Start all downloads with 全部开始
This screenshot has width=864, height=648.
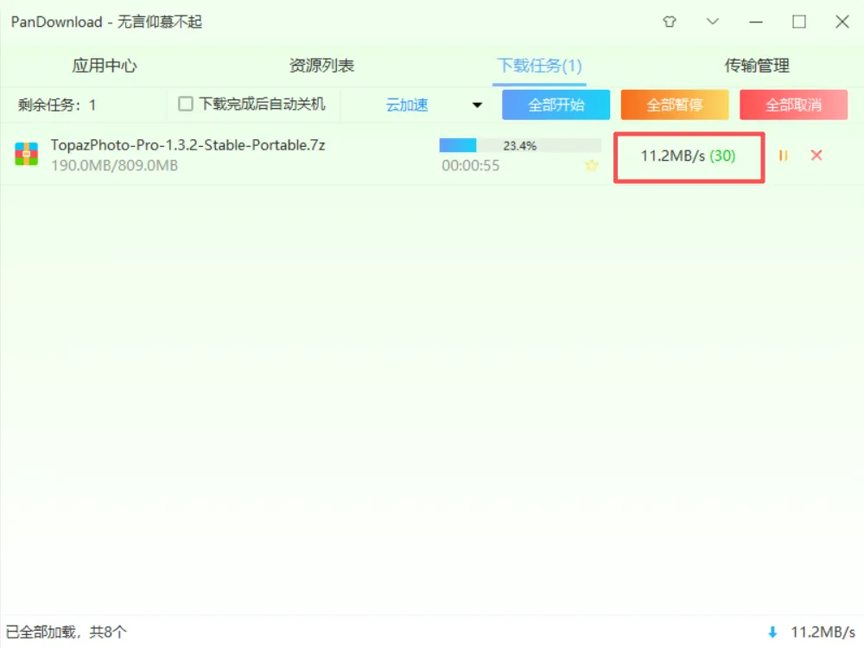pyautogui.click(x=556, y=105)
